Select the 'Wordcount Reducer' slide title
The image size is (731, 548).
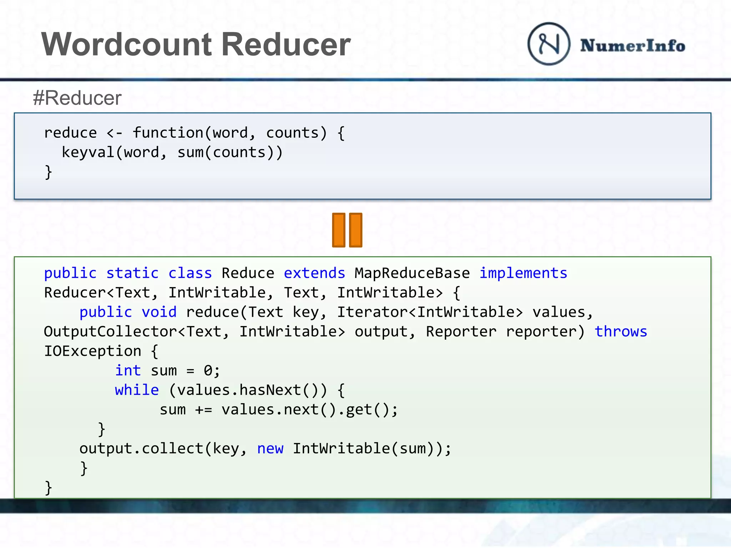(196, 44)
